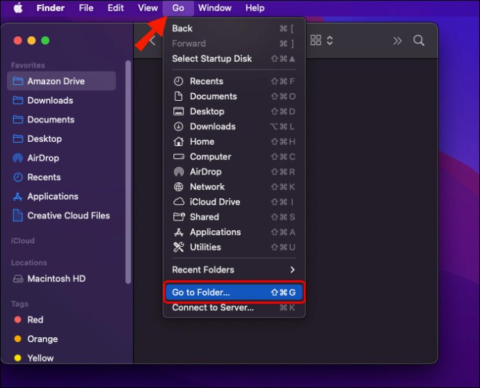Open the icon grid view switcher

[316, 40]
